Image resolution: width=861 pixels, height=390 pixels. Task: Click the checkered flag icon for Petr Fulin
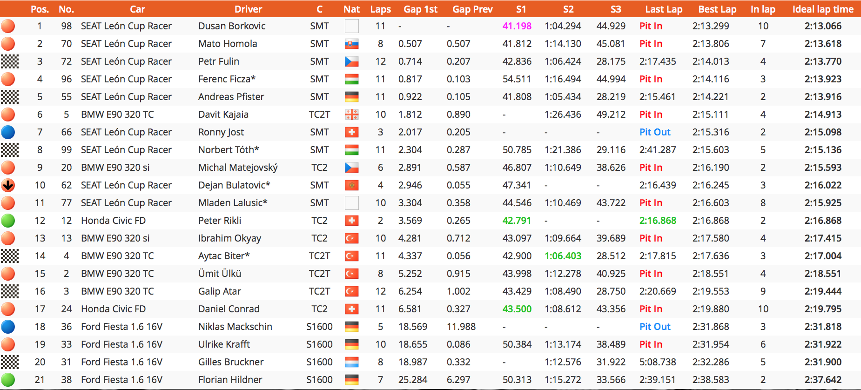click(x=10, y=61)
